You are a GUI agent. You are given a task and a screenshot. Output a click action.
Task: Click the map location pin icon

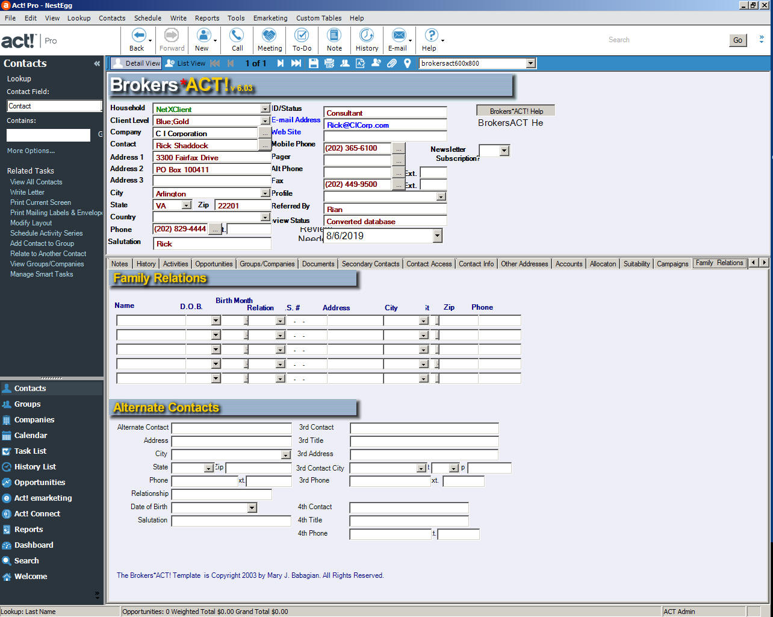pos(408,63)
